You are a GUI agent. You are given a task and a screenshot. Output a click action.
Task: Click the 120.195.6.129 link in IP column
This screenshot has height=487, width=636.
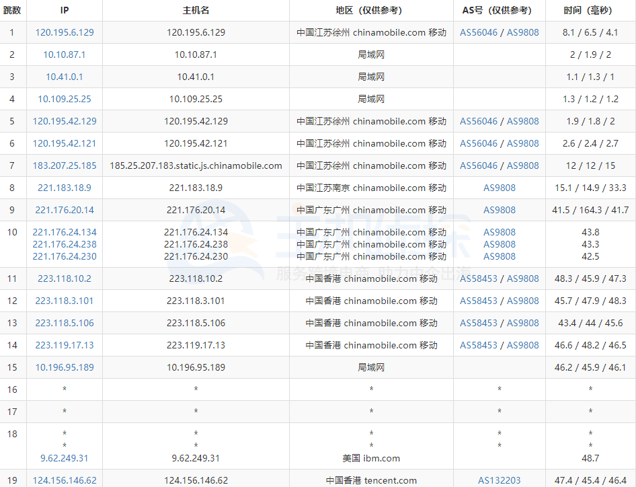(65, 32)
